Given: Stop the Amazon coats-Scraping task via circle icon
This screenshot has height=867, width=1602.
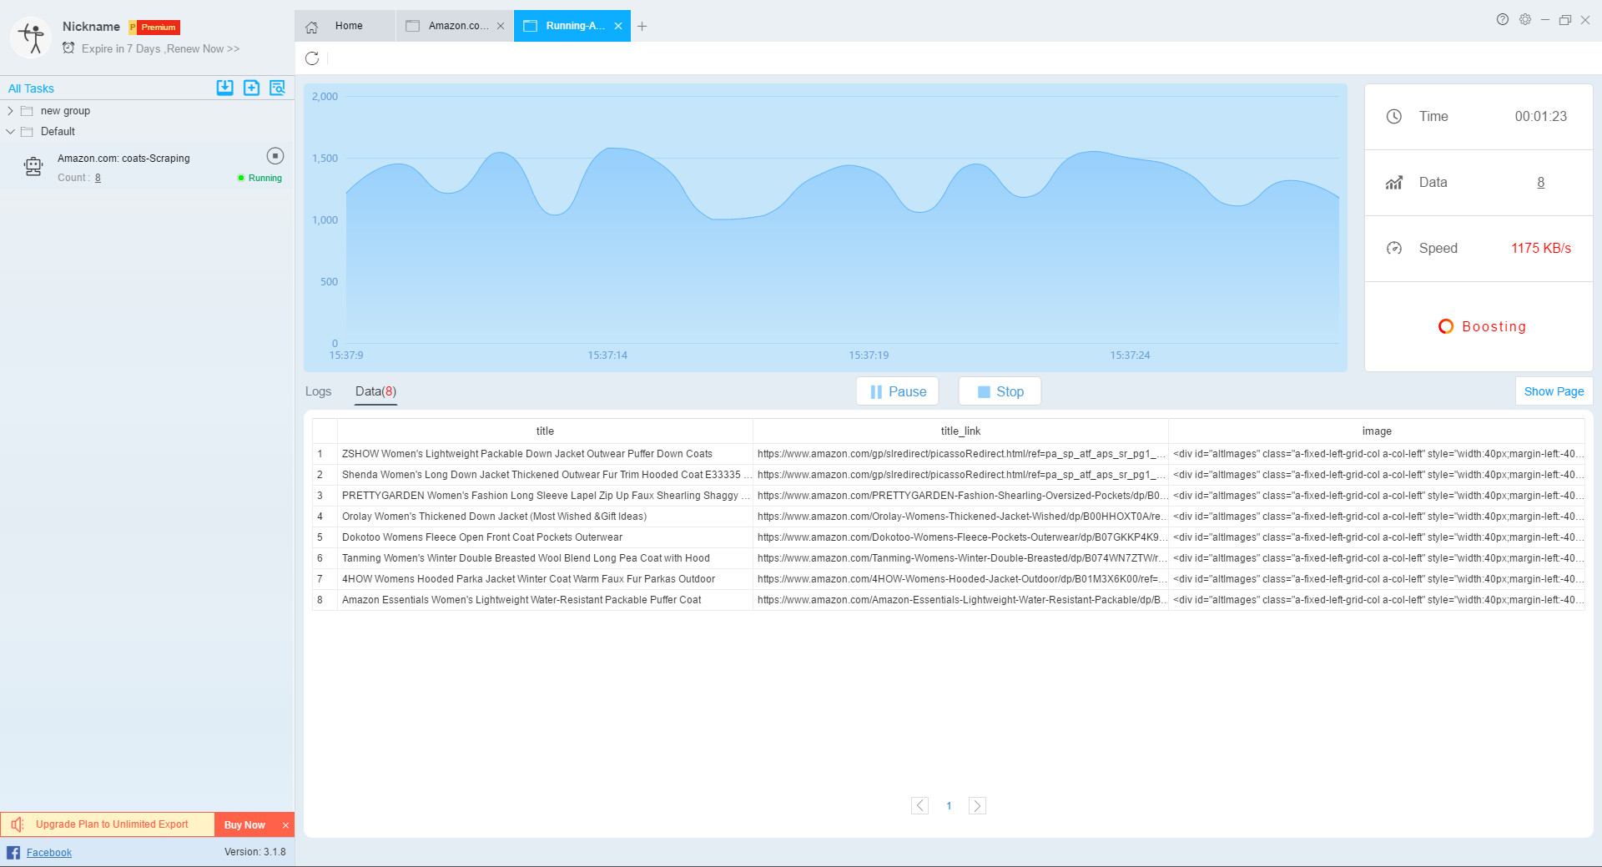Looking at the screenshot, I should coord(275,156).
